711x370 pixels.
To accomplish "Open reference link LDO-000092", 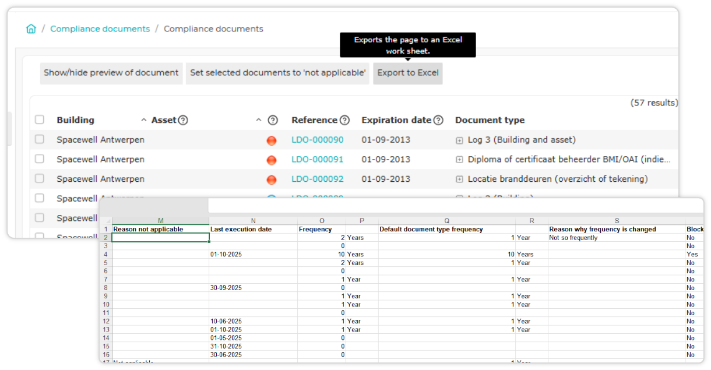I will point(318,179).
